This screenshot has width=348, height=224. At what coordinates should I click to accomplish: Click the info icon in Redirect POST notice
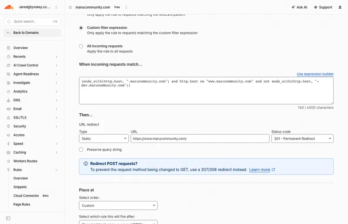86,163
